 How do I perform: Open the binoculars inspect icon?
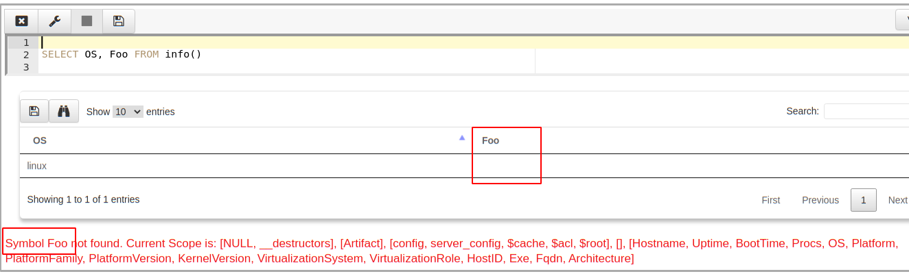[64, 111]
